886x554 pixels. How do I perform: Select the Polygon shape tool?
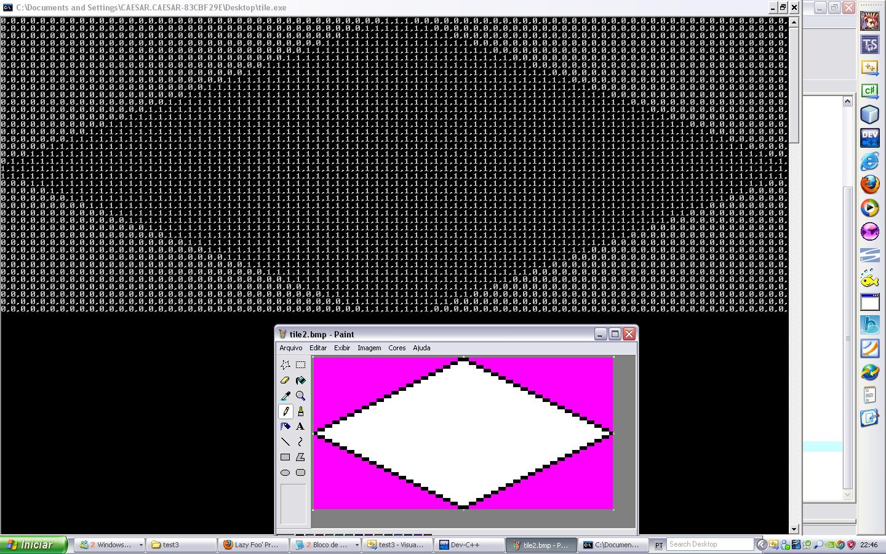point(300,457)
